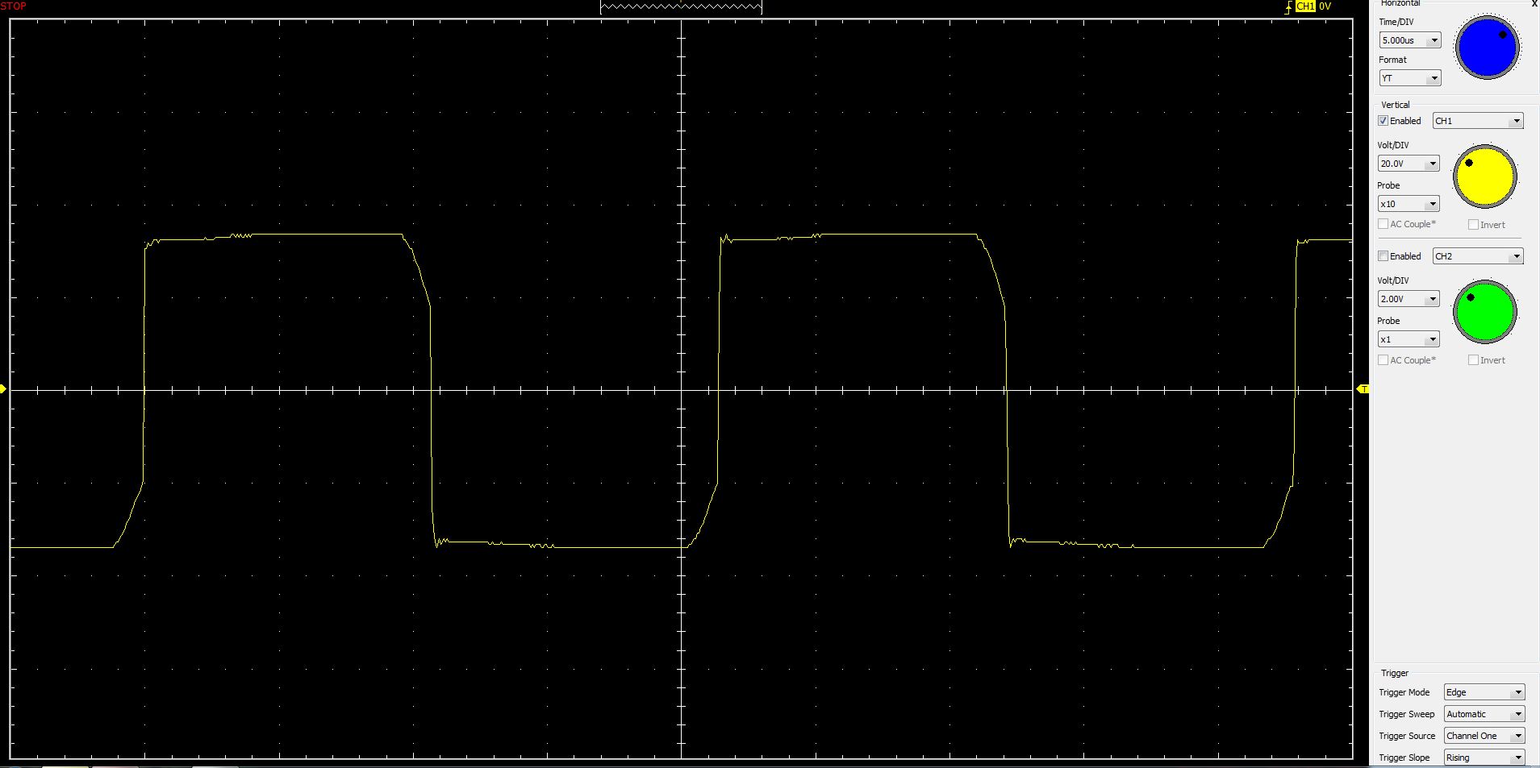Disable the CH1 Enabled checkbox
Screen dimensions: 1540x768
(1383, 121)
